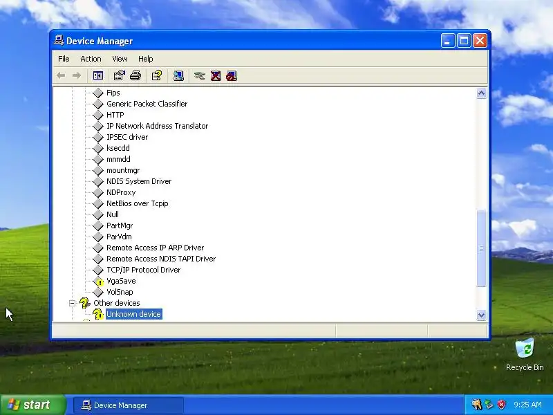Close the Device Manager window
The image size is (553, 415).
pos(480,41)
